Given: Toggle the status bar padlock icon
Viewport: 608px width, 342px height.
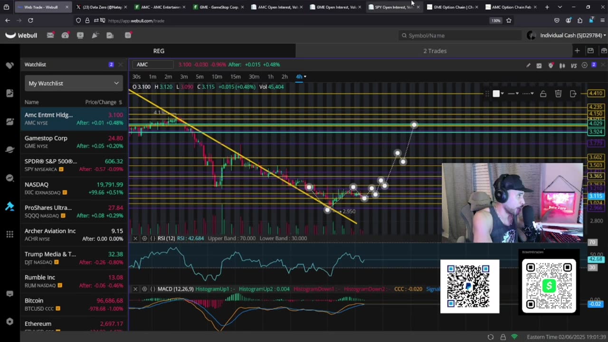Looking at the screenshot, I should point(503,337).
